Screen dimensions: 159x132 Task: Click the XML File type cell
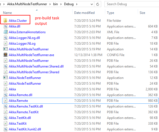(113, 32)
